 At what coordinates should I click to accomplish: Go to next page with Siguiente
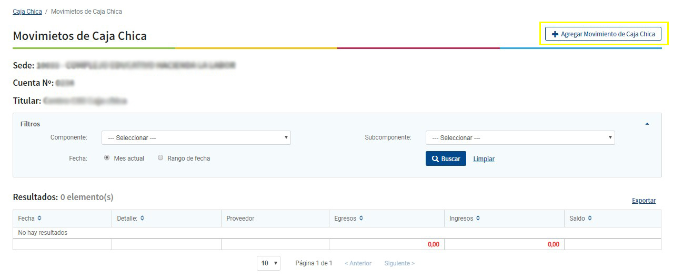click(399, 263)
